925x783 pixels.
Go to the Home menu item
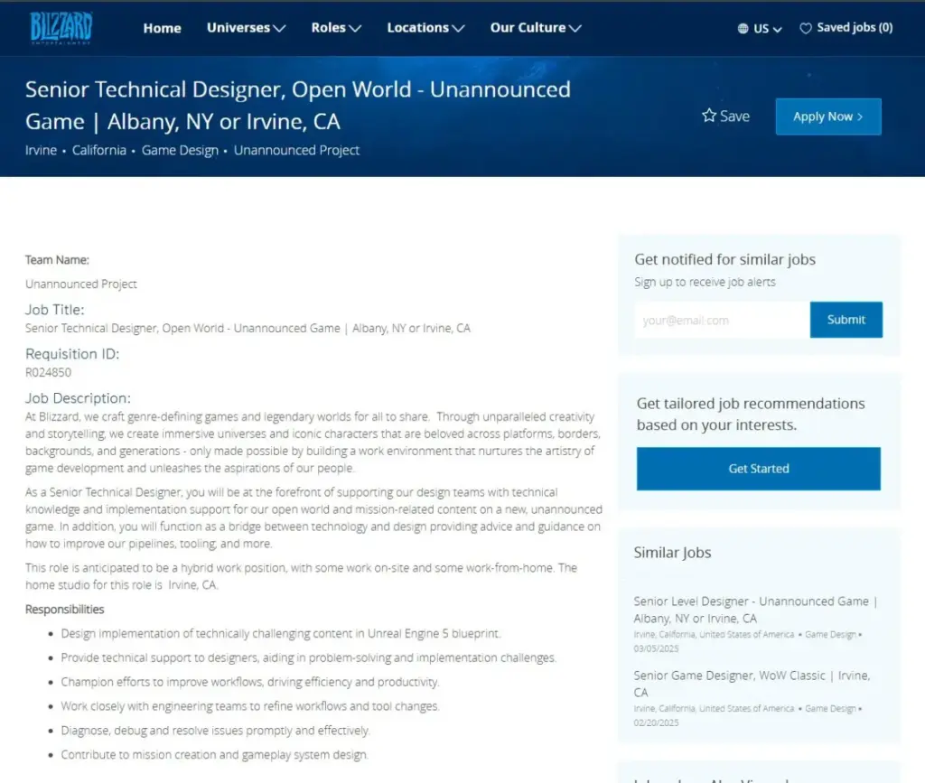[x=163, y=28]
